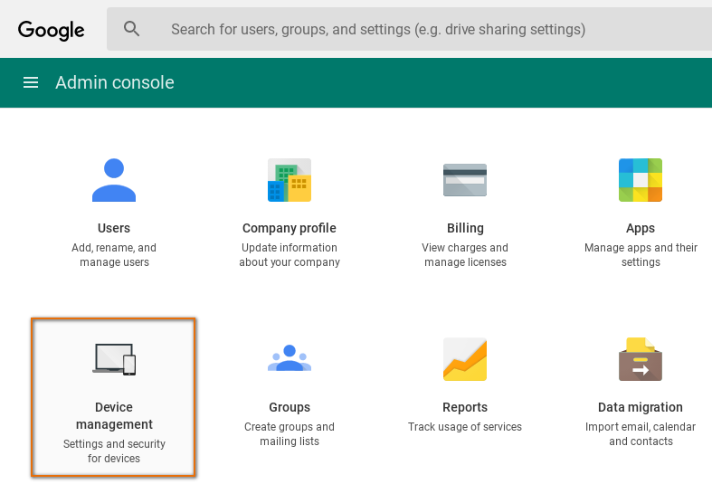Click the Device management title
The width and height of the screenshot is (712, 503).
114,416
